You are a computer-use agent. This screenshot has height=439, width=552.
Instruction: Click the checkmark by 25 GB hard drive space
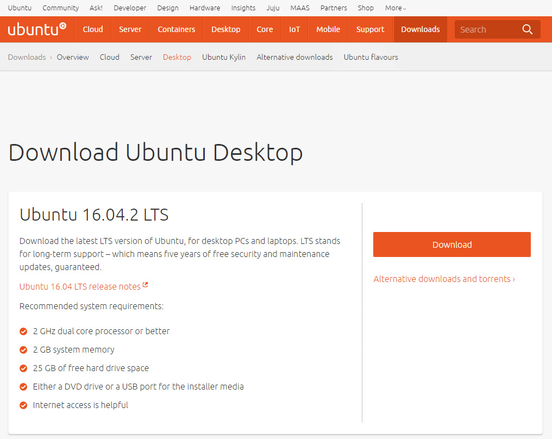click(x=23, y=368)
